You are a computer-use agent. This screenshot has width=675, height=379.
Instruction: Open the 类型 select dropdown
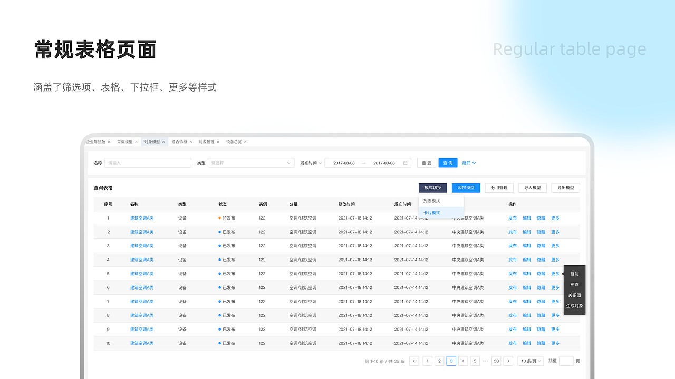pos(251,163)
